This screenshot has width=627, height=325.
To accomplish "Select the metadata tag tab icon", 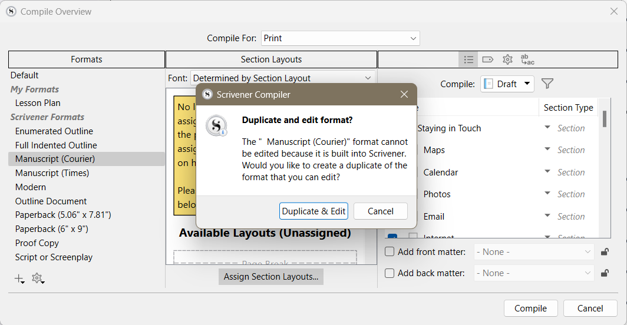I will (x=488, y=59).
